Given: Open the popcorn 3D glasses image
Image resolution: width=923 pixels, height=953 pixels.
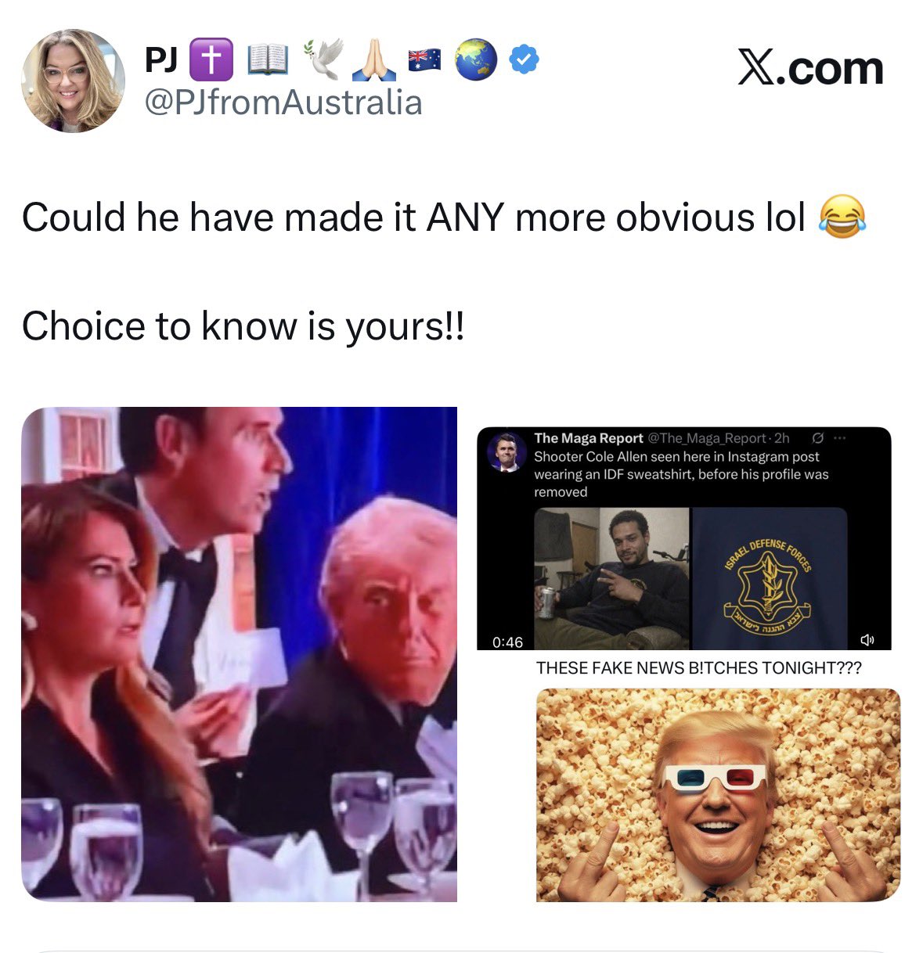Looking at the screenshot, I should (x=718, y=795).
